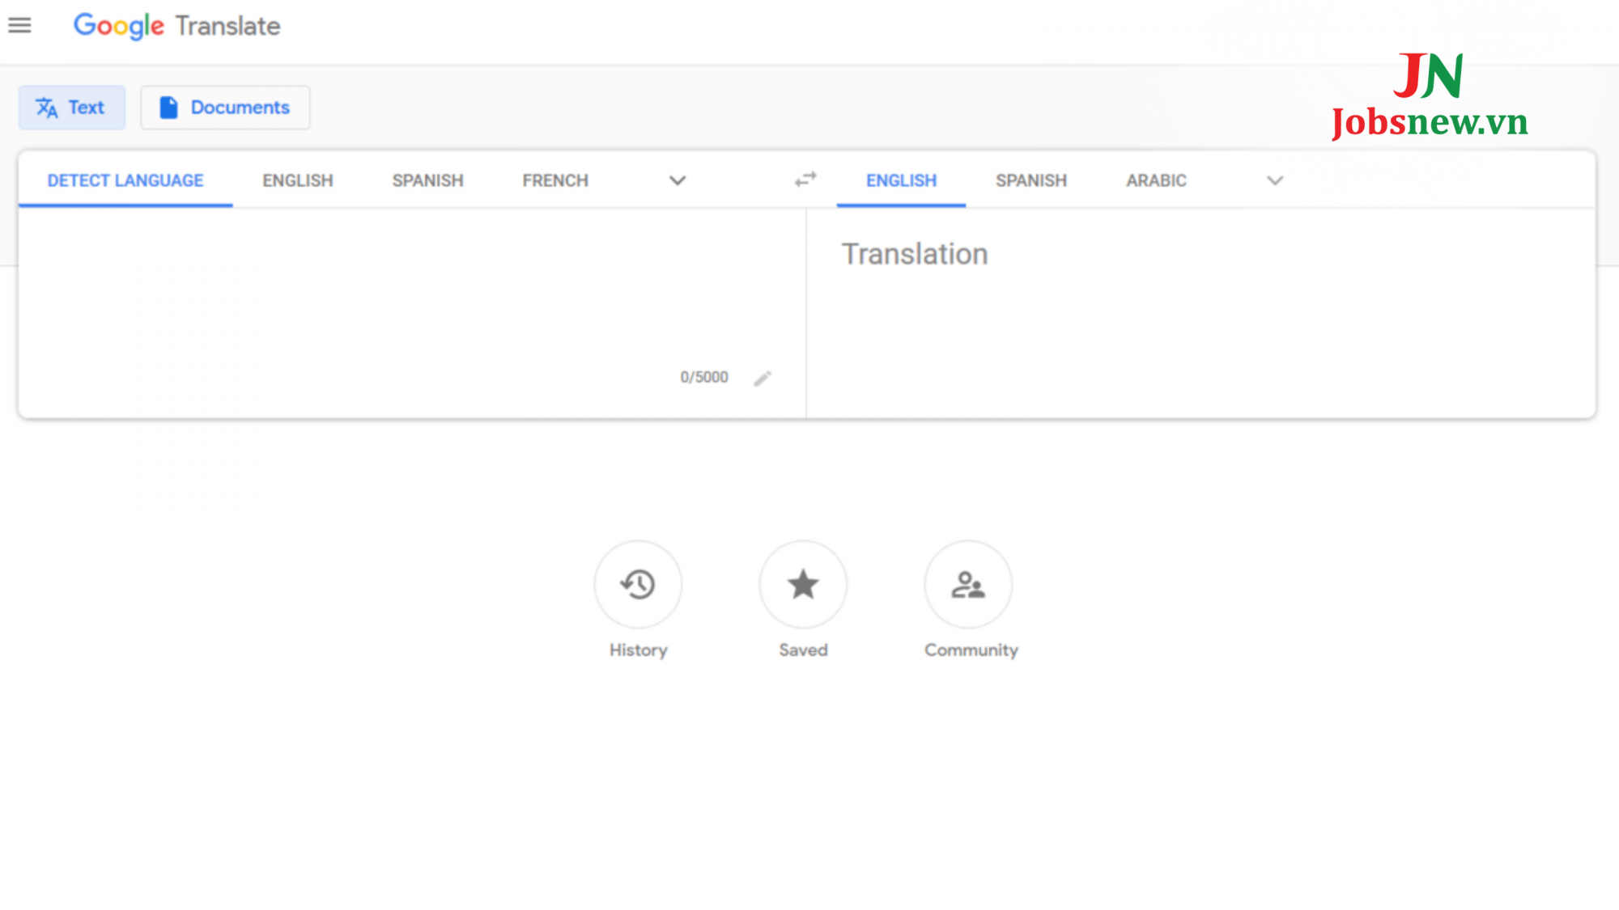Select Spanish as source language
The image size is (1619, 910).
[x=428, y=180]
